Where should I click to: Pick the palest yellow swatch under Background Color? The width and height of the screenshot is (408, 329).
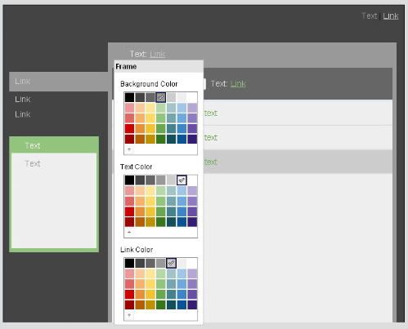150,108
